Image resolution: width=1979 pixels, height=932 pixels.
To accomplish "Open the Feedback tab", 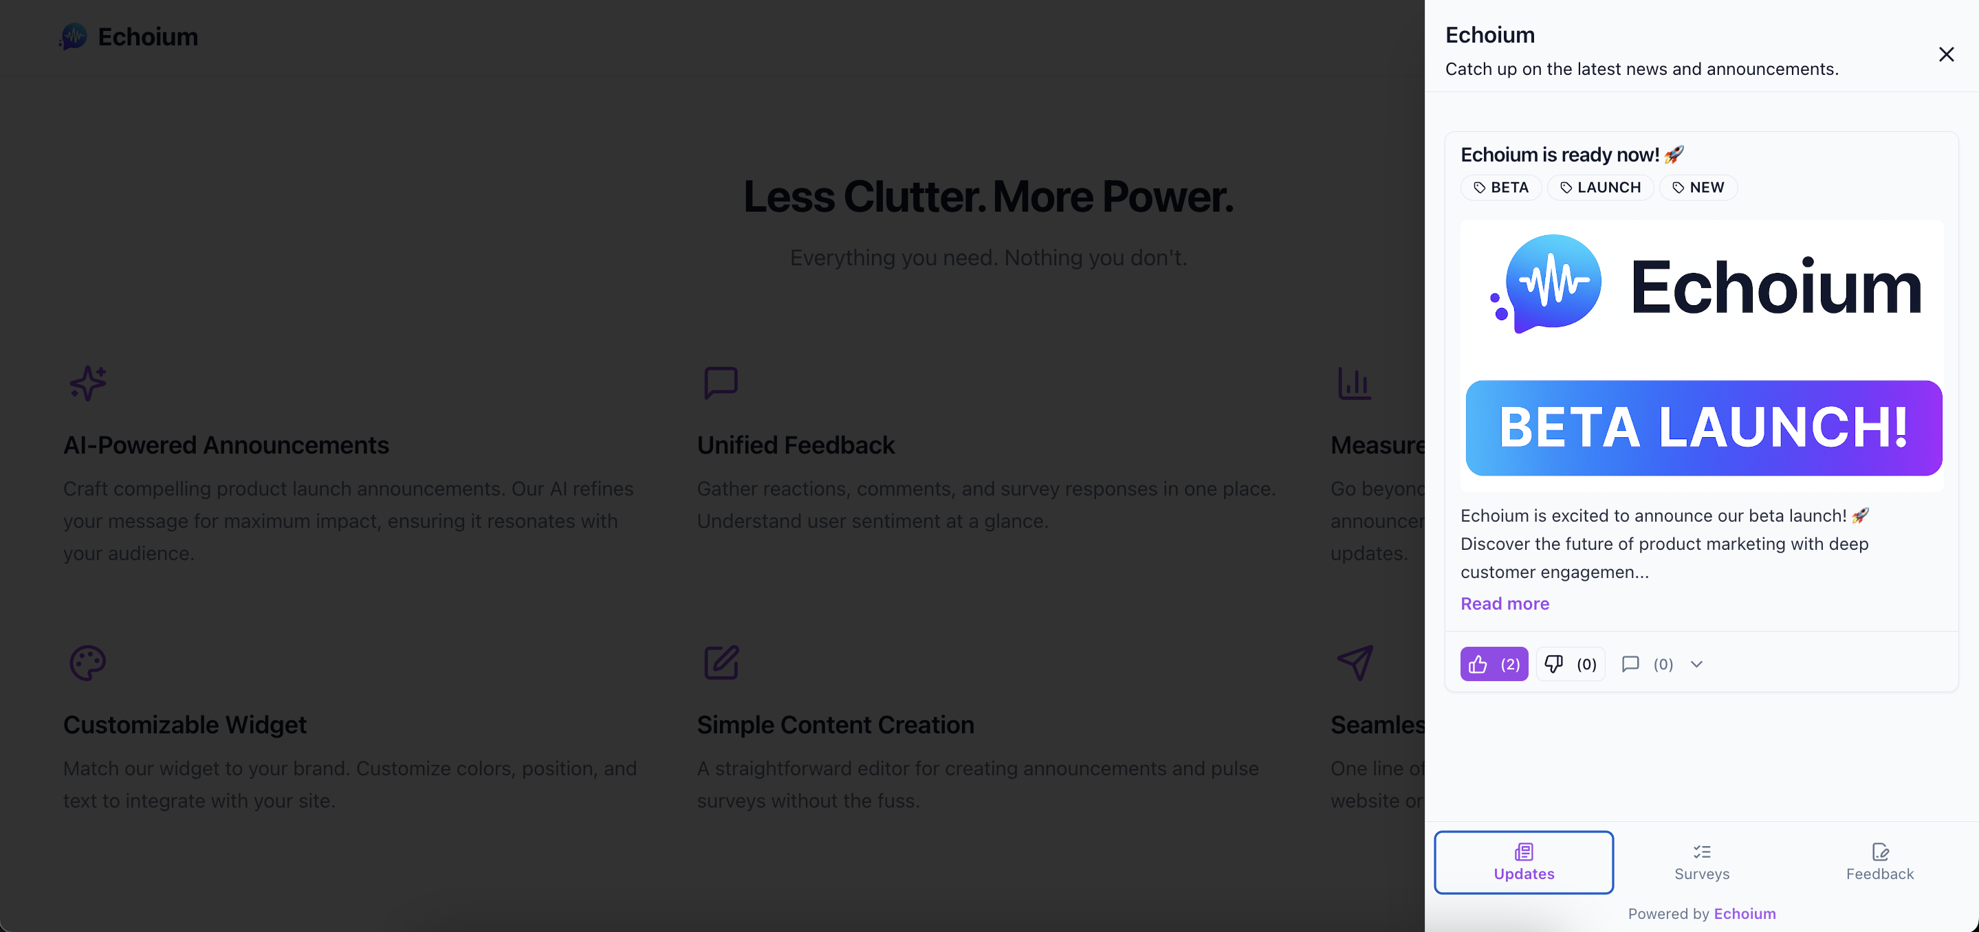I will (1879, 862).
